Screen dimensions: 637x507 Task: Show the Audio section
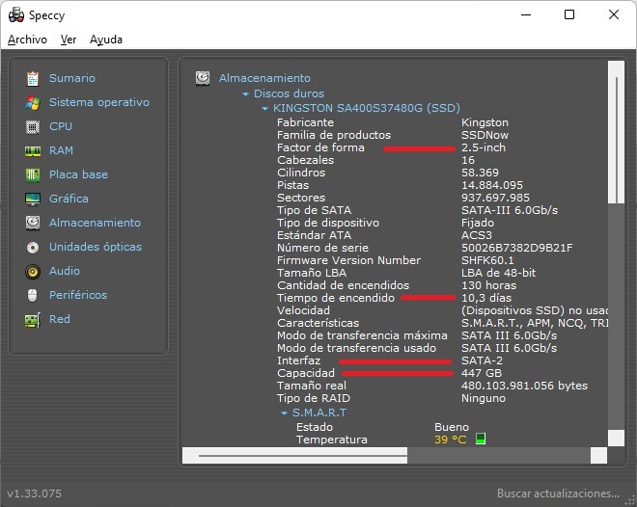65,271
